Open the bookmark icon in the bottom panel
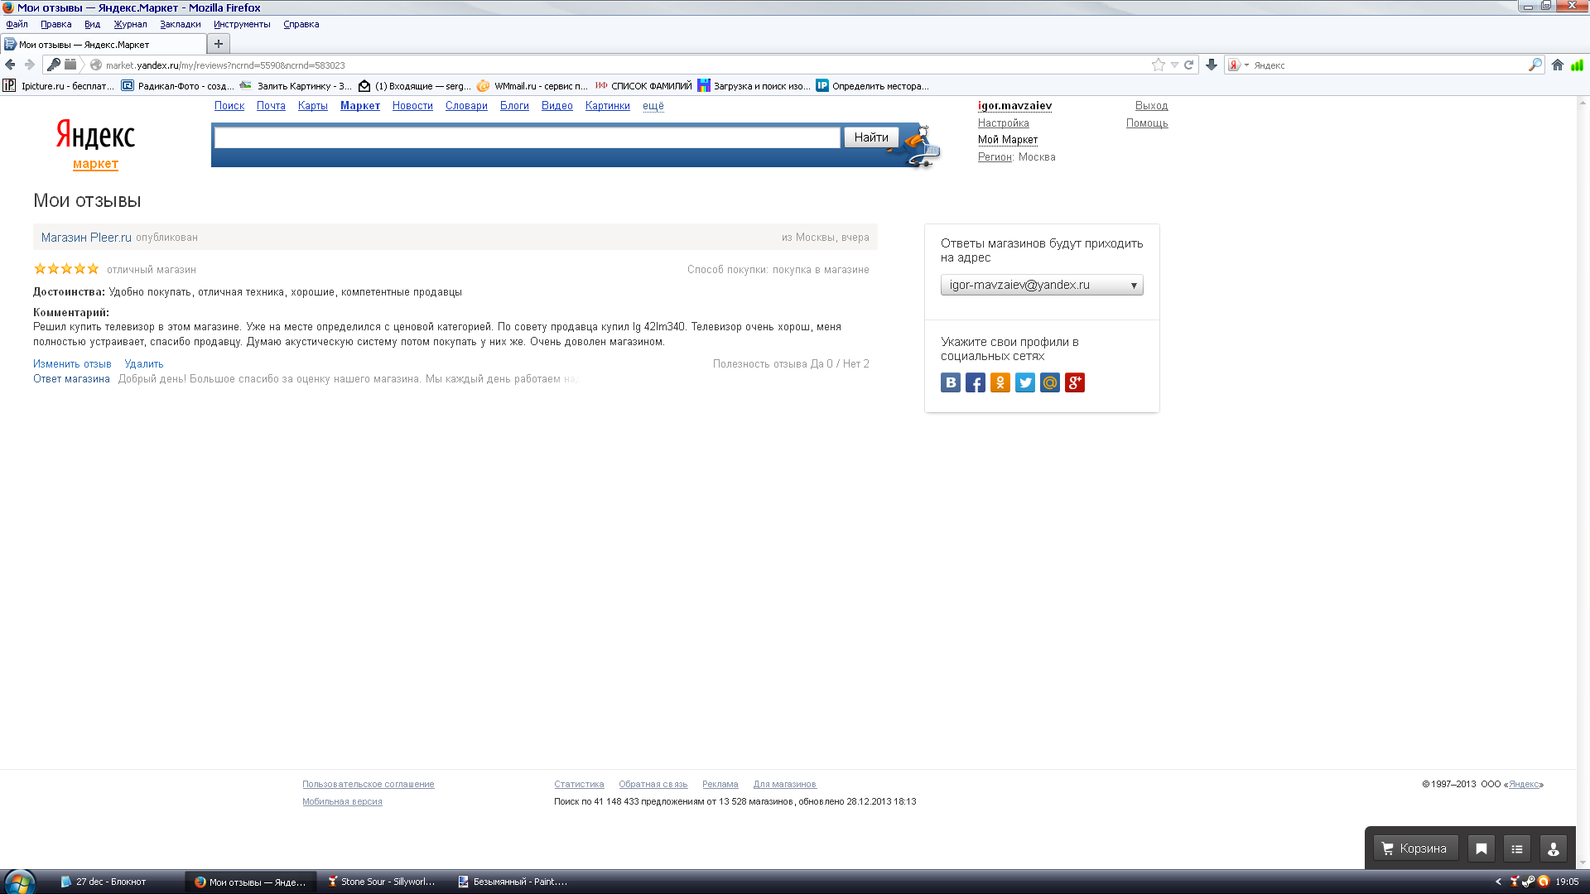Image resolution: width=1590 pixels, height=894 pixels. pyautogui.click(x=1482, y=848)
